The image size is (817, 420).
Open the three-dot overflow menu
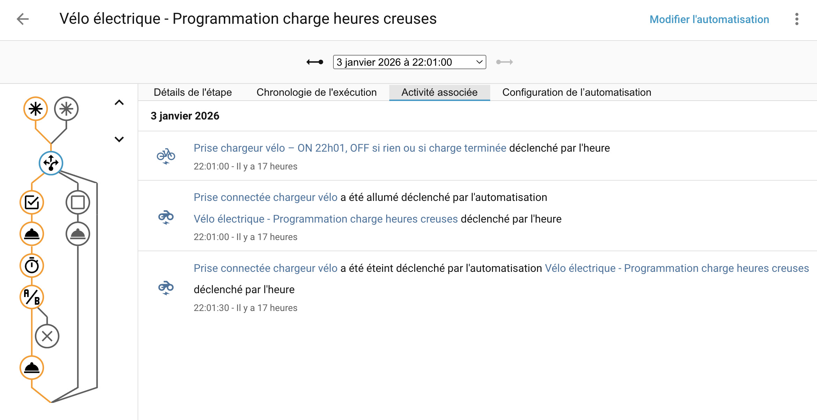click(x=796, y=19)
